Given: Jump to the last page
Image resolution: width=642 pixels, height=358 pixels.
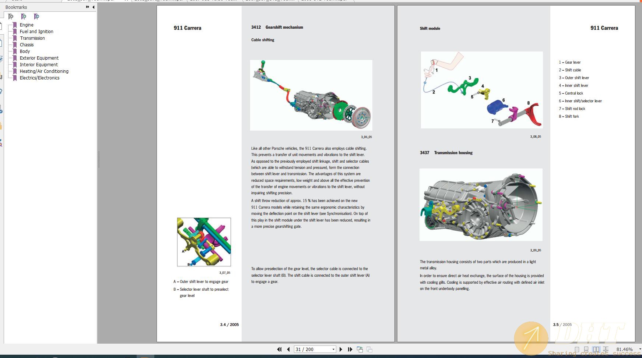Looking at the screenshot, I should coord(350,349).
